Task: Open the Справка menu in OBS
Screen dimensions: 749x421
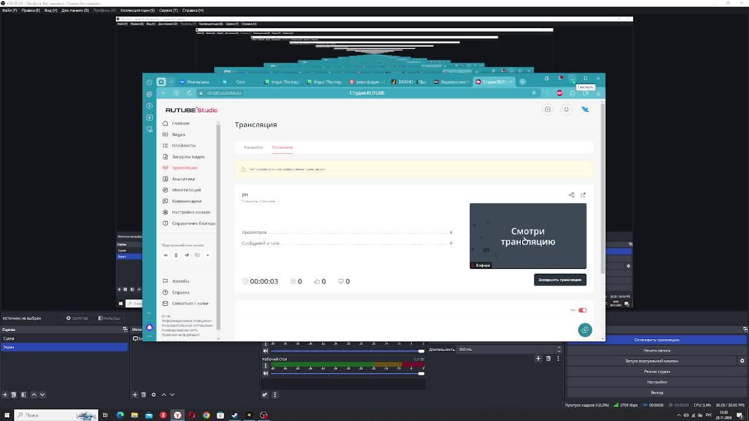Action: pyautogui.click(x=193, y=11)
